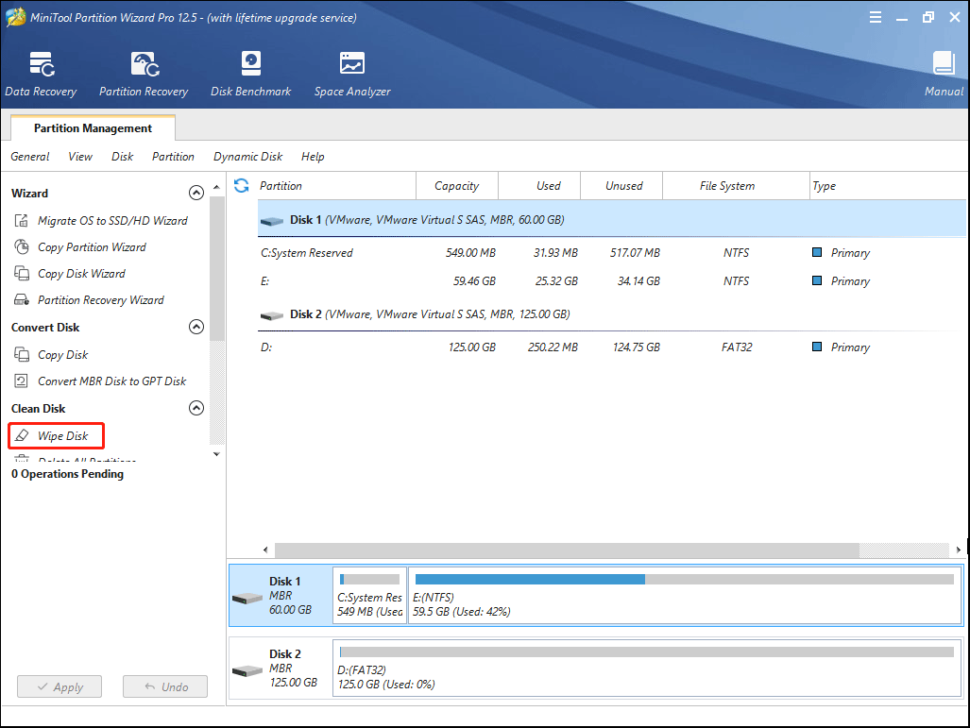
Task: Start Copy Partition Wizard
Action: (x=92, y=246)
